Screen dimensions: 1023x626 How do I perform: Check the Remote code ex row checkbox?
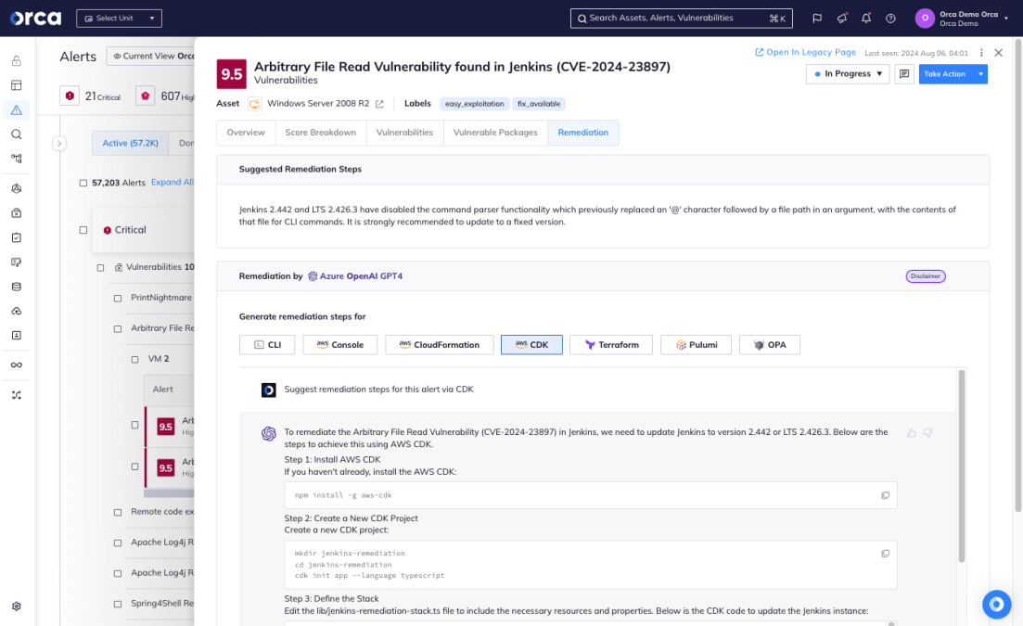(118, 512)
